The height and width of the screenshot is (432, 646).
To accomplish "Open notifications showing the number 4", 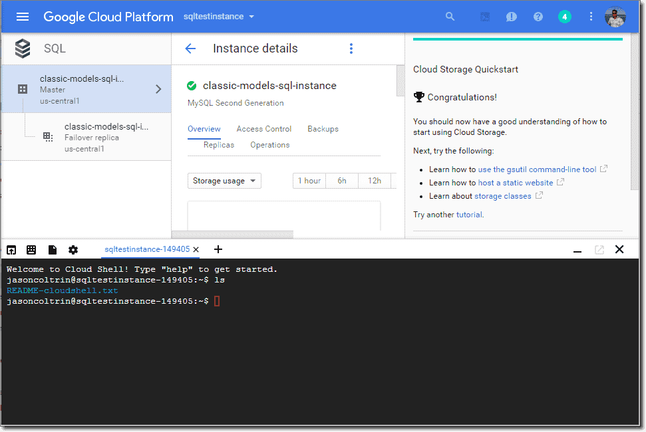I will [565, 16].
